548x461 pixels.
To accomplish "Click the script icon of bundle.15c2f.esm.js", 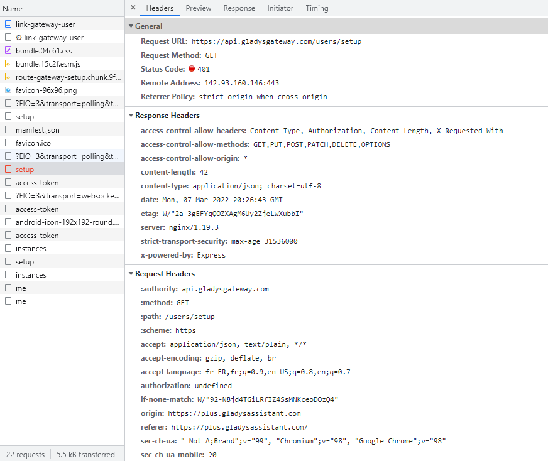I will pyautogui.click(x=8, y=64).
